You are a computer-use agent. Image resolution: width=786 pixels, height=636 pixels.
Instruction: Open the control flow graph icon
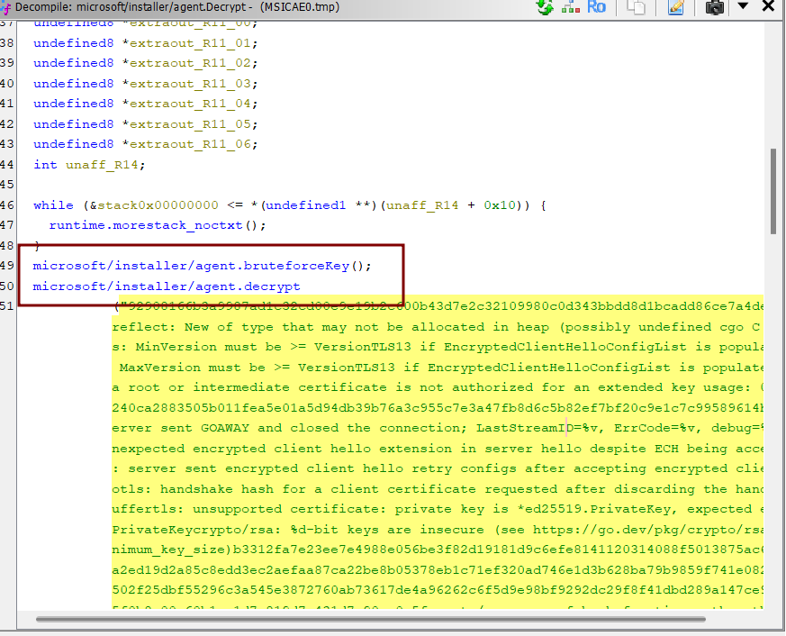(571, 7)
